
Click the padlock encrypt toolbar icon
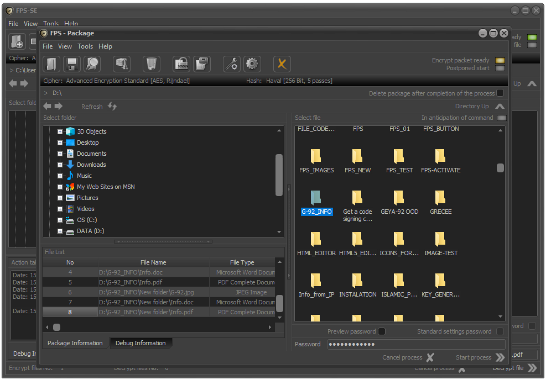(181, 64)
